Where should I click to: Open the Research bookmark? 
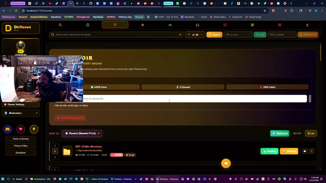tap(23, 17)
